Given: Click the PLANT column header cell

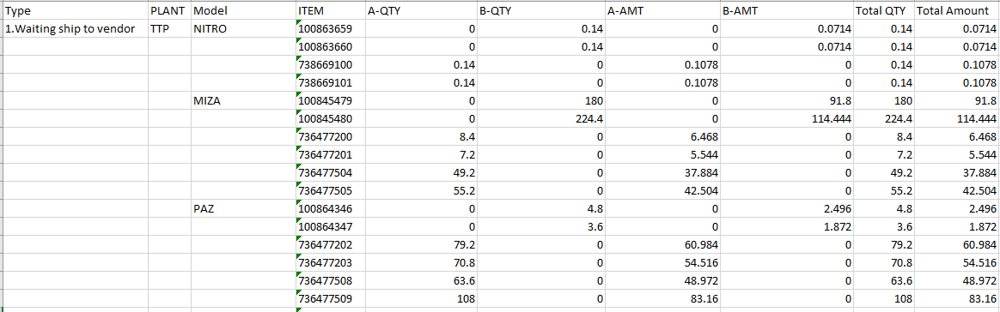Looking at the screenshot, I should click(x=169, y=10).
